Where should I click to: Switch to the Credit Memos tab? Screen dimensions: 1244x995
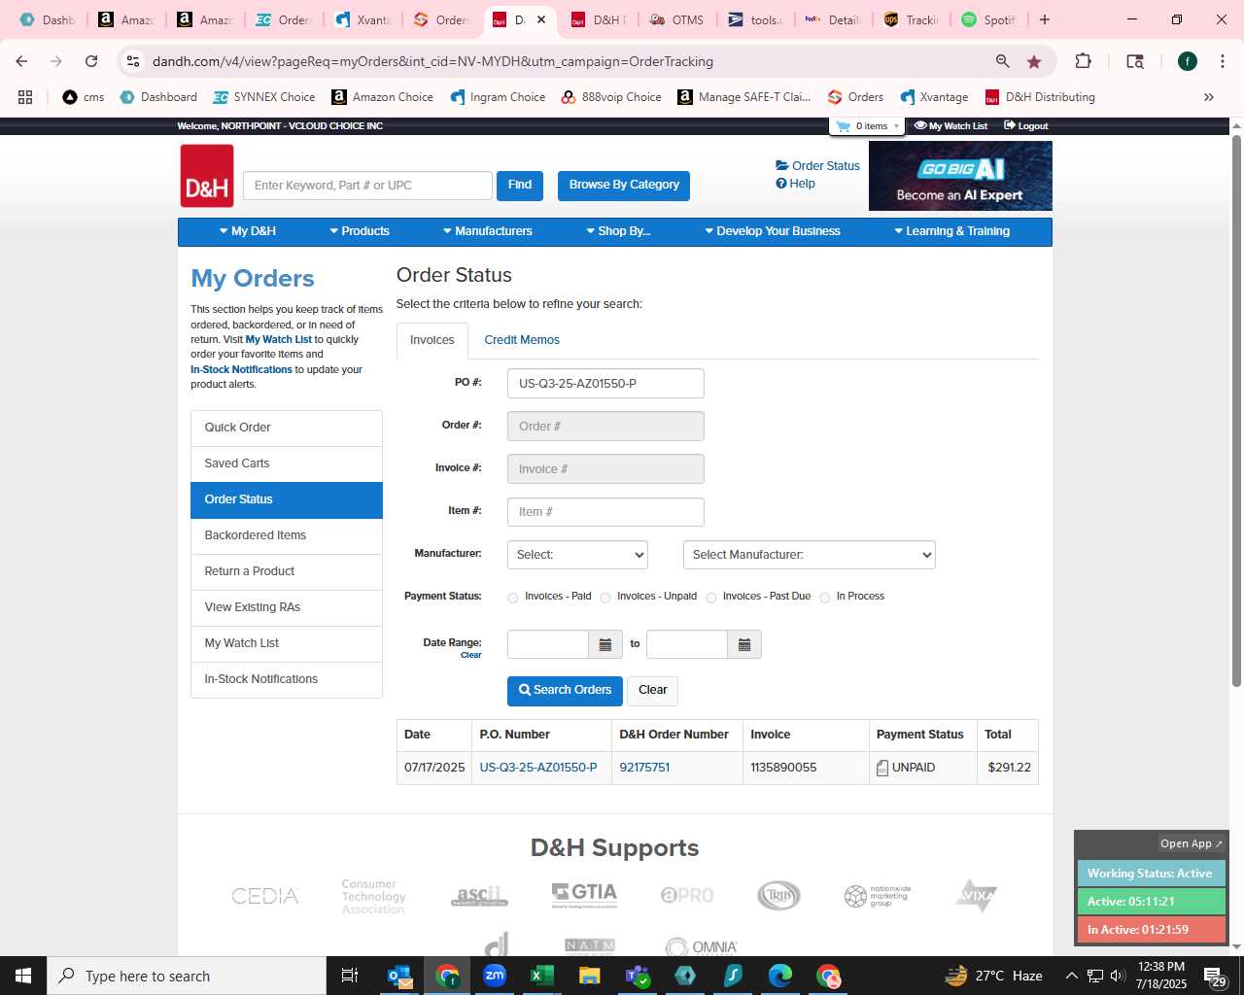click(x=522, y=340)
